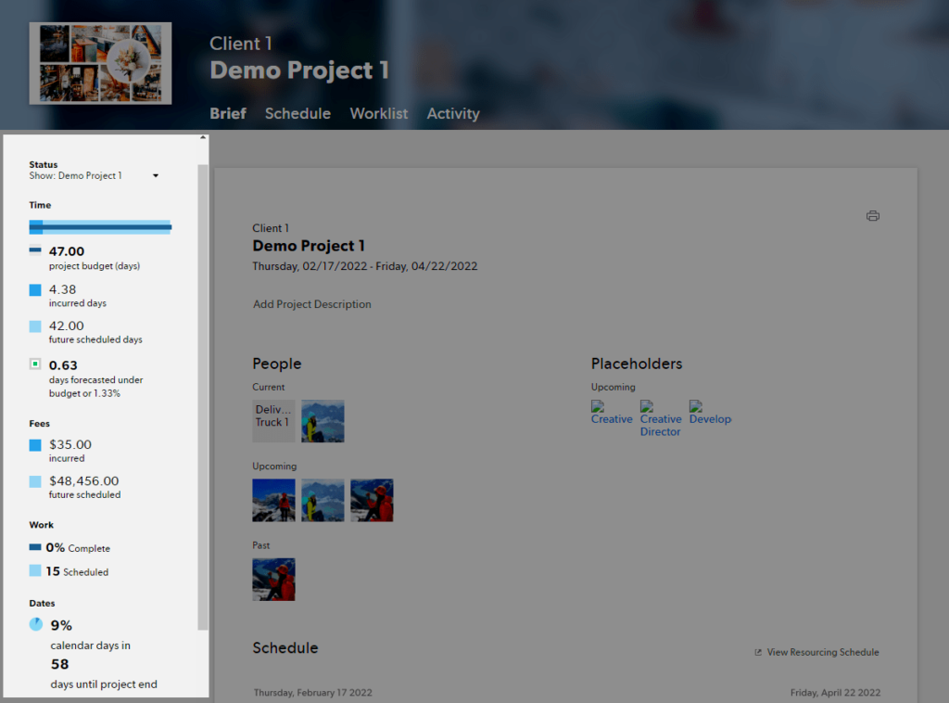Screen dimensions: 949x703
Task: Click the 0.63 days forecasted value
Action: 63,365
